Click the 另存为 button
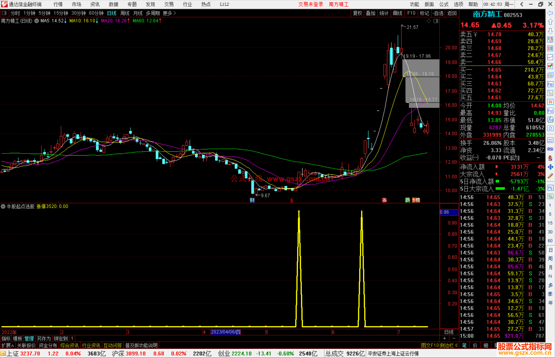This screenshot has height=358, width=555. coord(44,338)
